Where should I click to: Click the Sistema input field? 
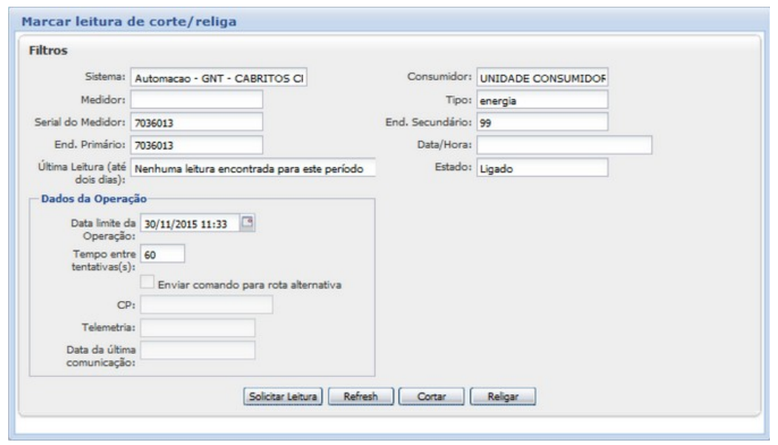(218, 78)
